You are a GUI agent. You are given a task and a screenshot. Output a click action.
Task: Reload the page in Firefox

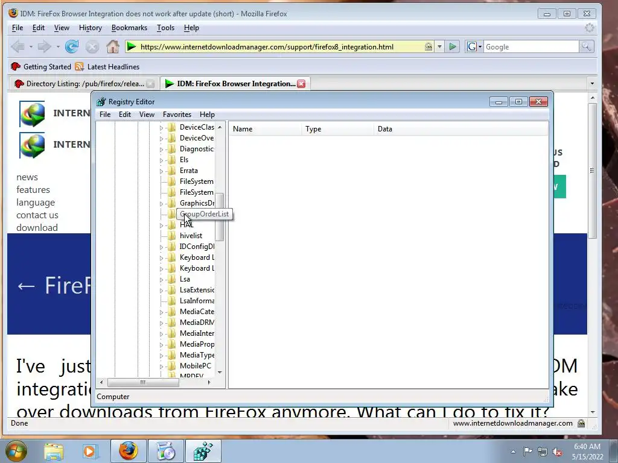coord(72,47)
